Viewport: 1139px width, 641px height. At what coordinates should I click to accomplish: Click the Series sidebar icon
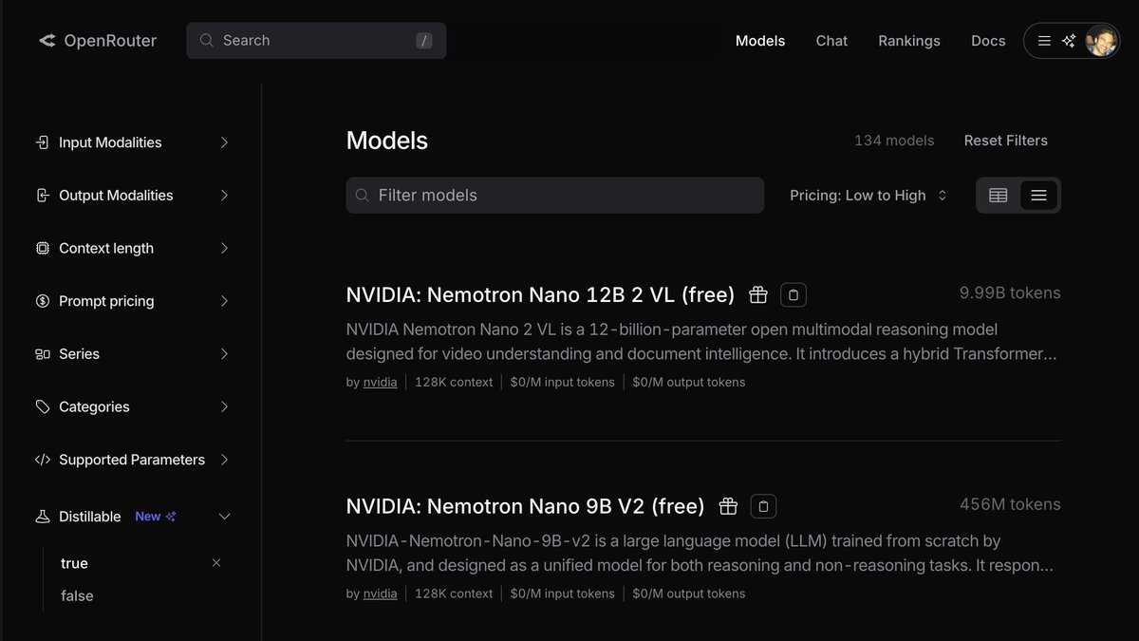42,354
